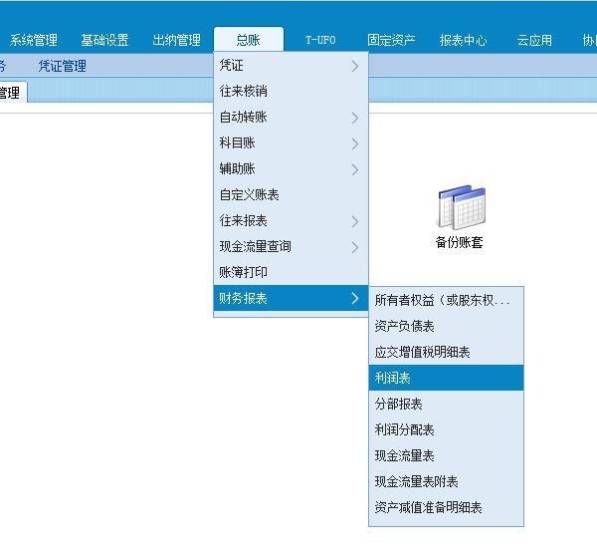Click 凭证管理 in the sub toolbar
597x553 pixels.
tap(62, 66)
